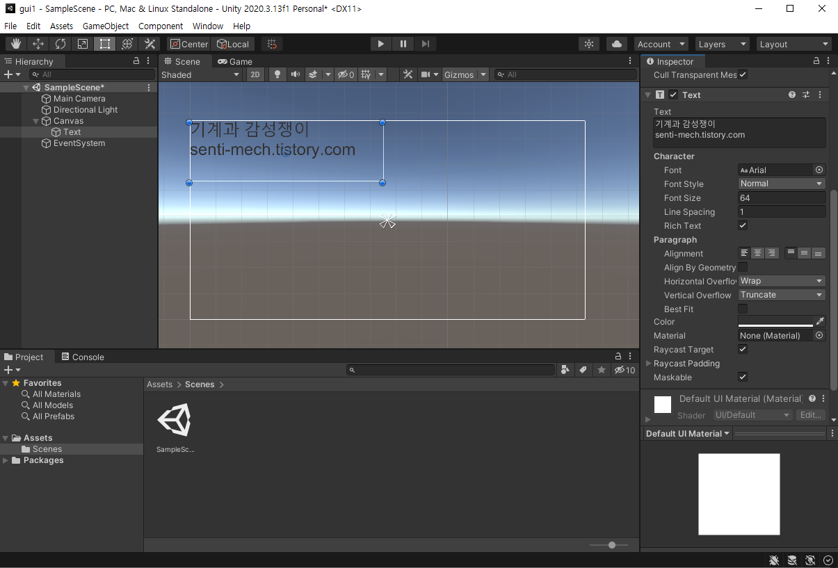Toggle grid snapping icon
Viewport: 838px width, 568px height.
tap(272, 44)
